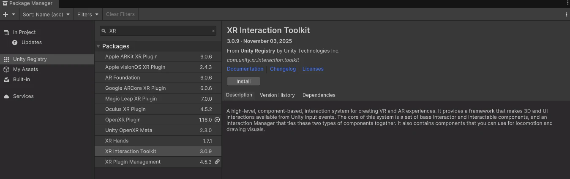This screenshot has height=179, width=570.
Task: Click the plus add package icon
Action: pyautogui.click(x=5, y=14)
